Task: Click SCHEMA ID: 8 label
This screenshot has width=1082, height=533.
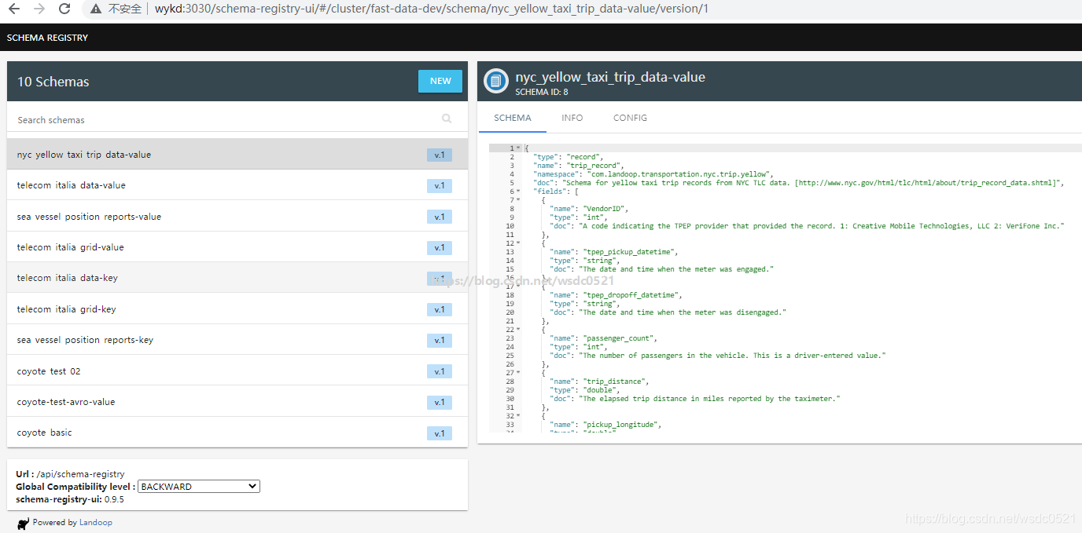Action: tap(542, 93)
